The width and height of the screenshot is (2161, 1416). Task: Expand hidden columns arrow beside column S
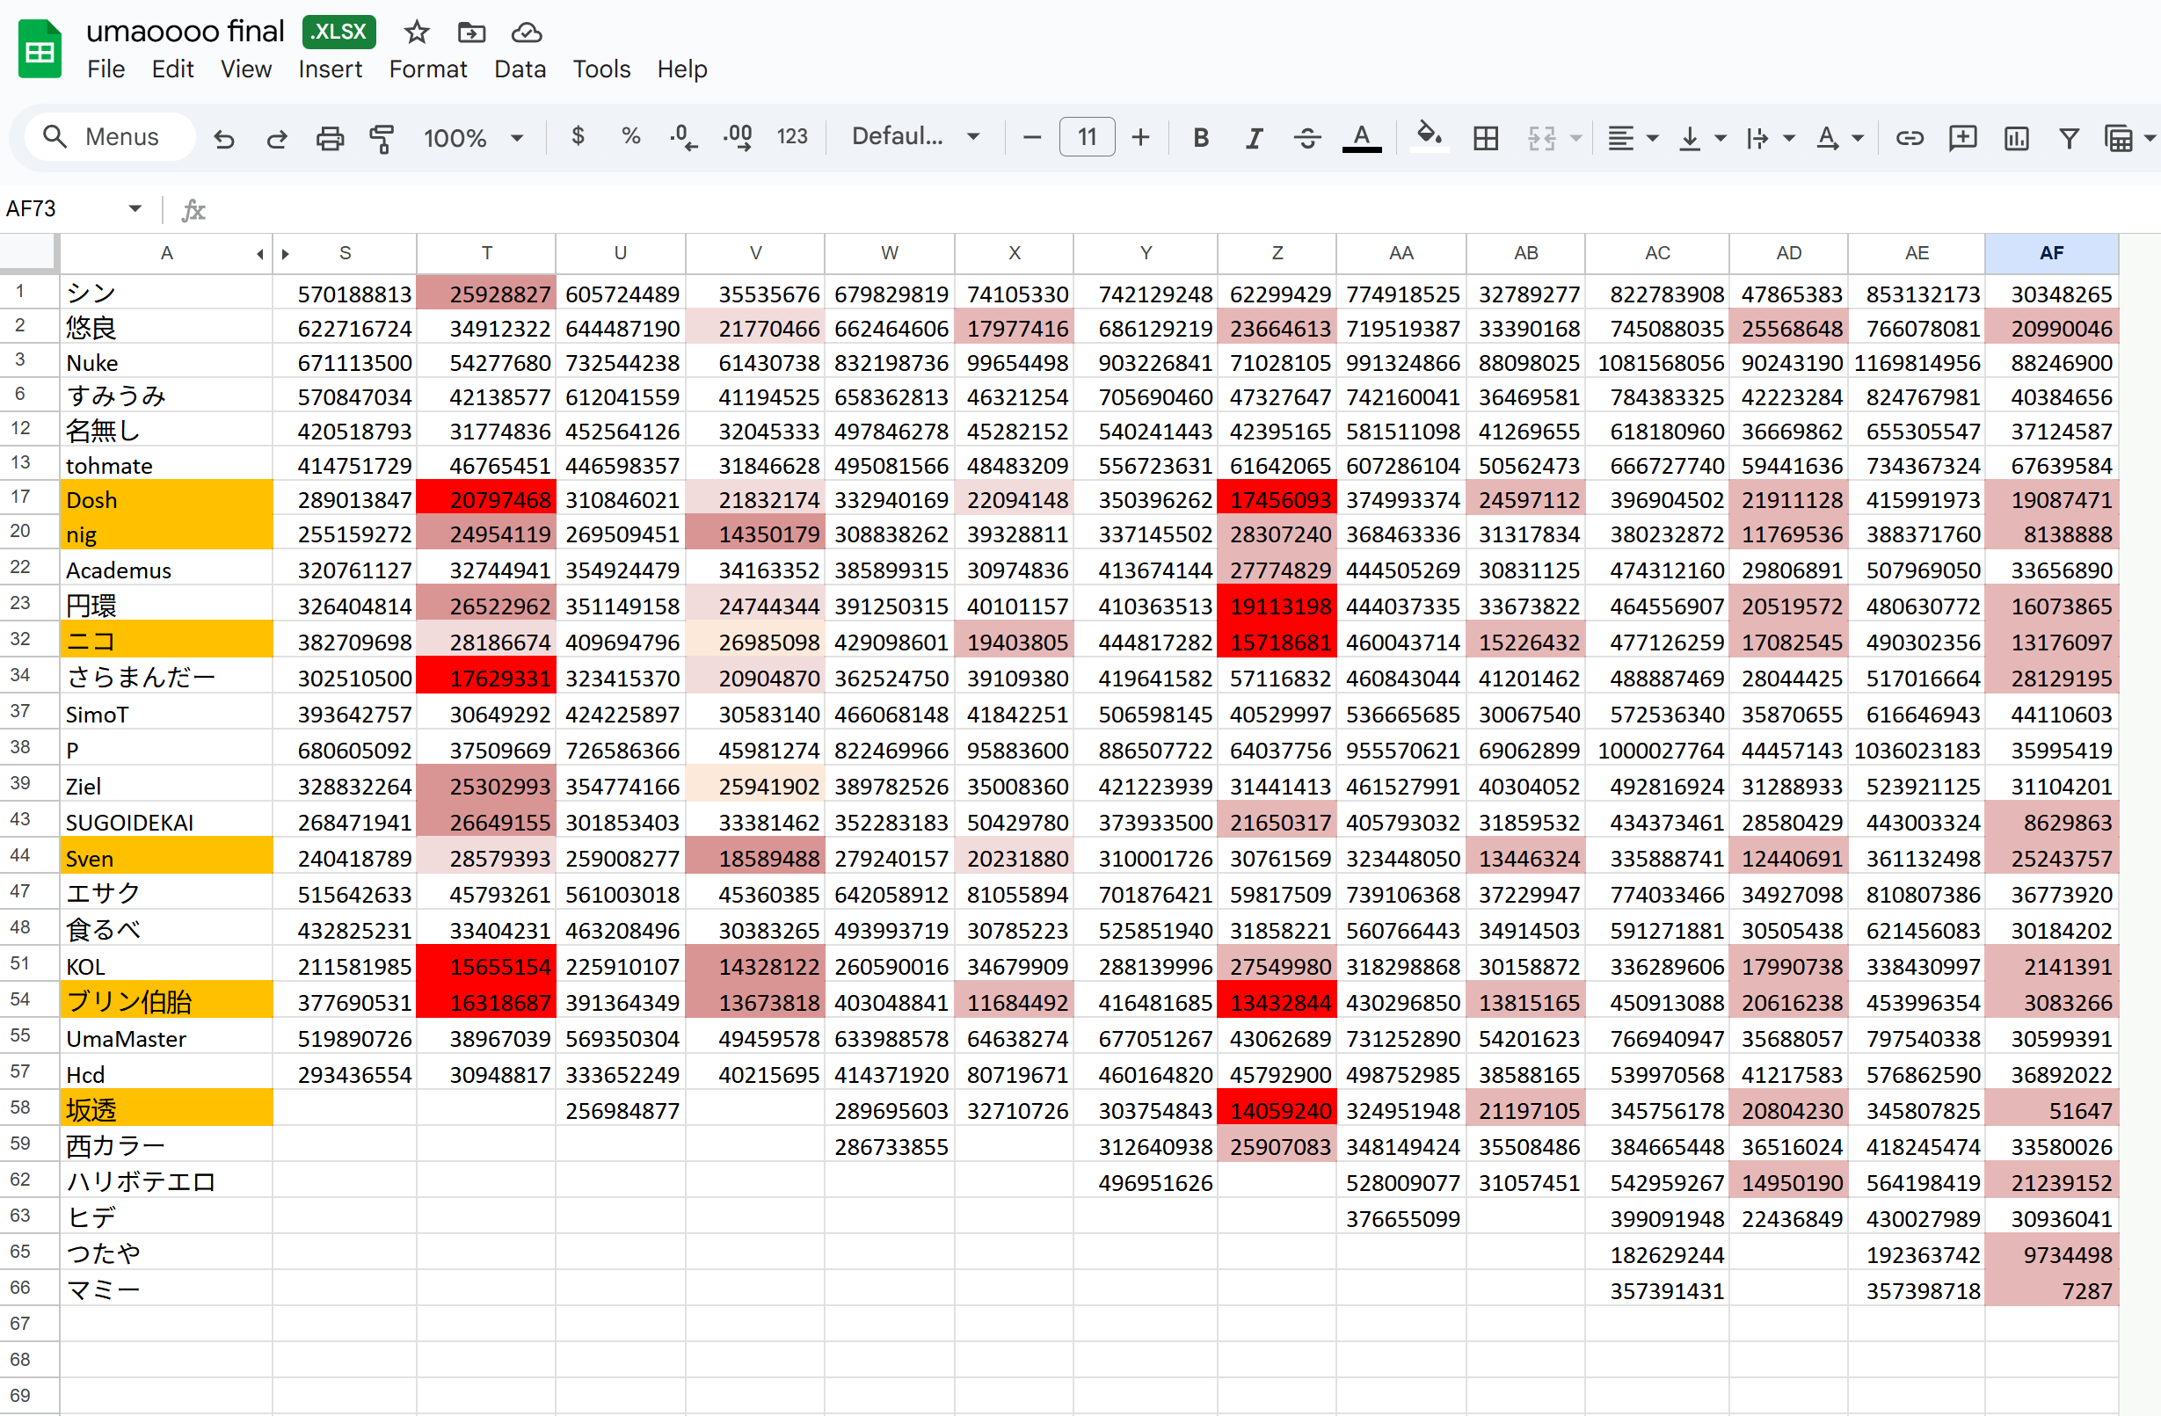click(x=286, y=254)
